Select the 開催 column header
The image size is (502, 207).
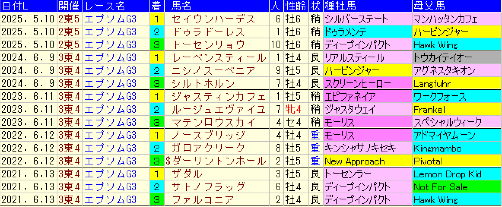point(69,6)
